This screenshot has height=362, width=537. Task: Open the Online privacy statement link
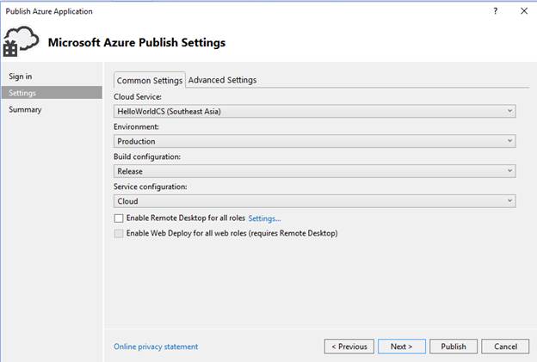156,347
